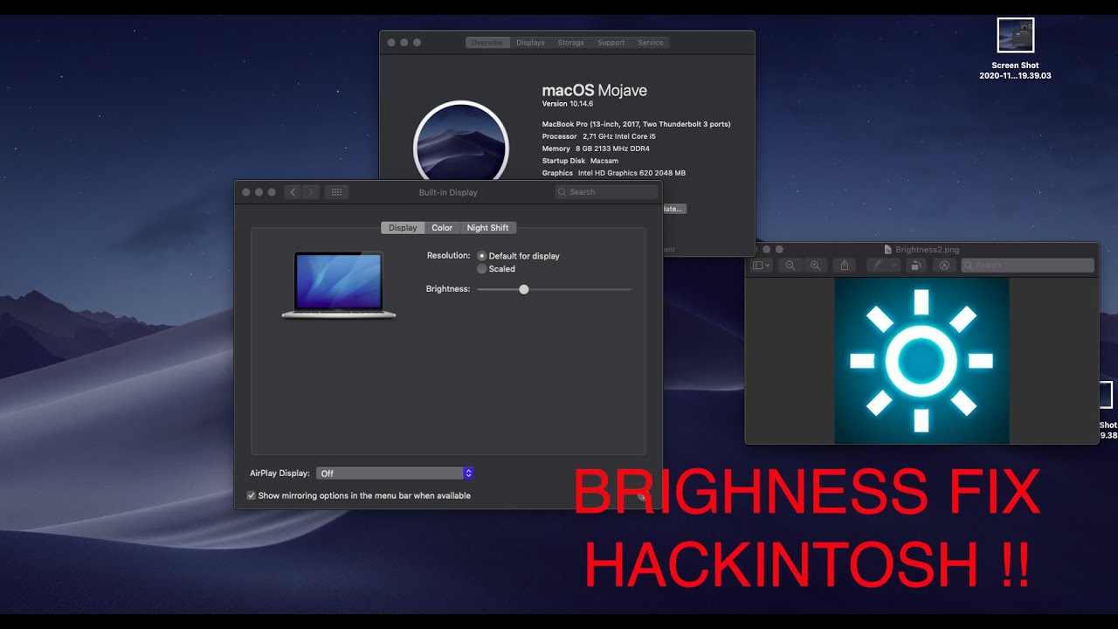The image size is (1118, 629).
Task: Click the 'MacBook Pro (13-inch, 2017' line
Action: point(637,124)
